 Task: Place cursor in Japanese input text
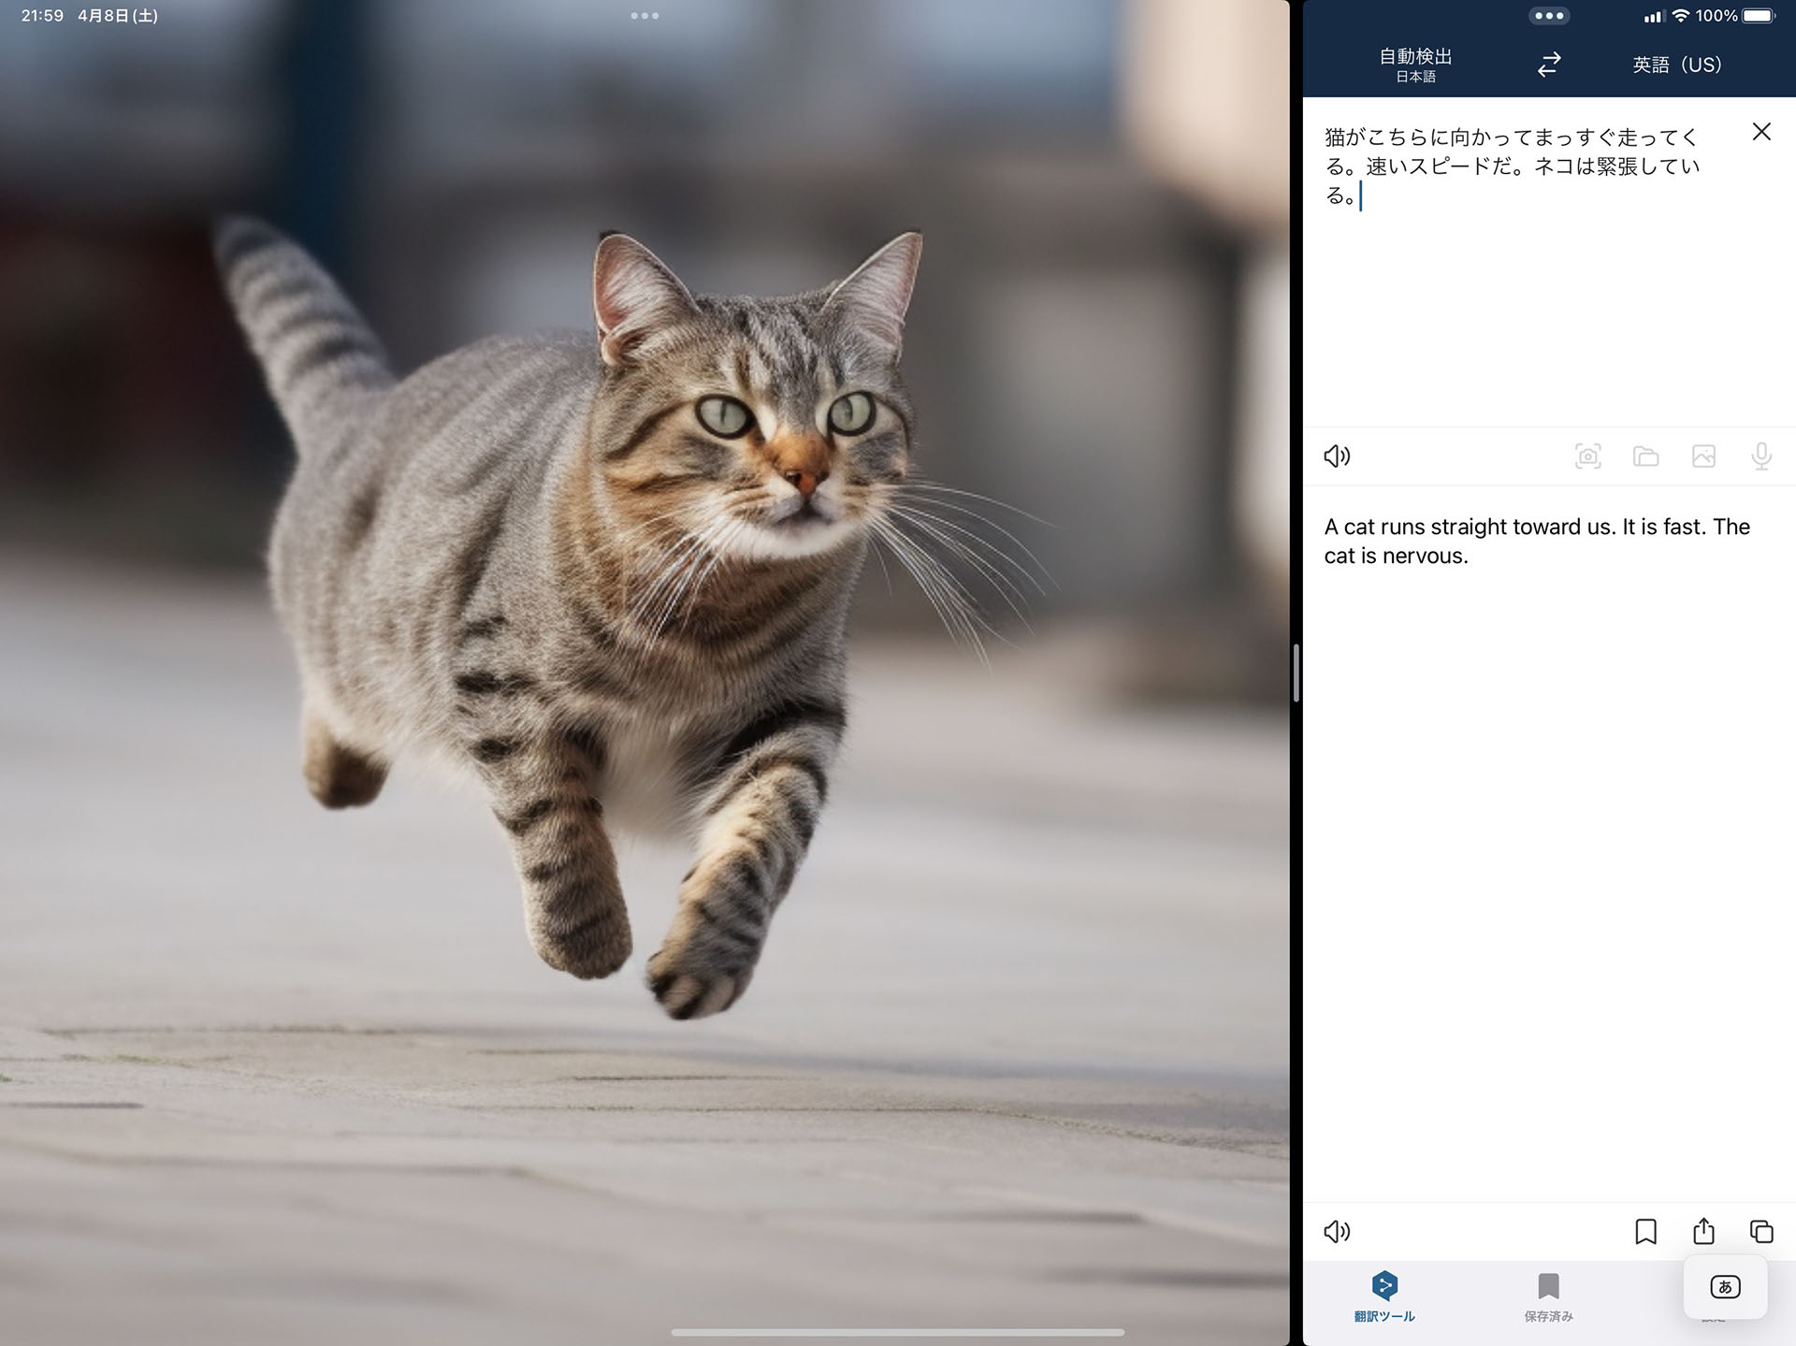tap(1511, 166)
